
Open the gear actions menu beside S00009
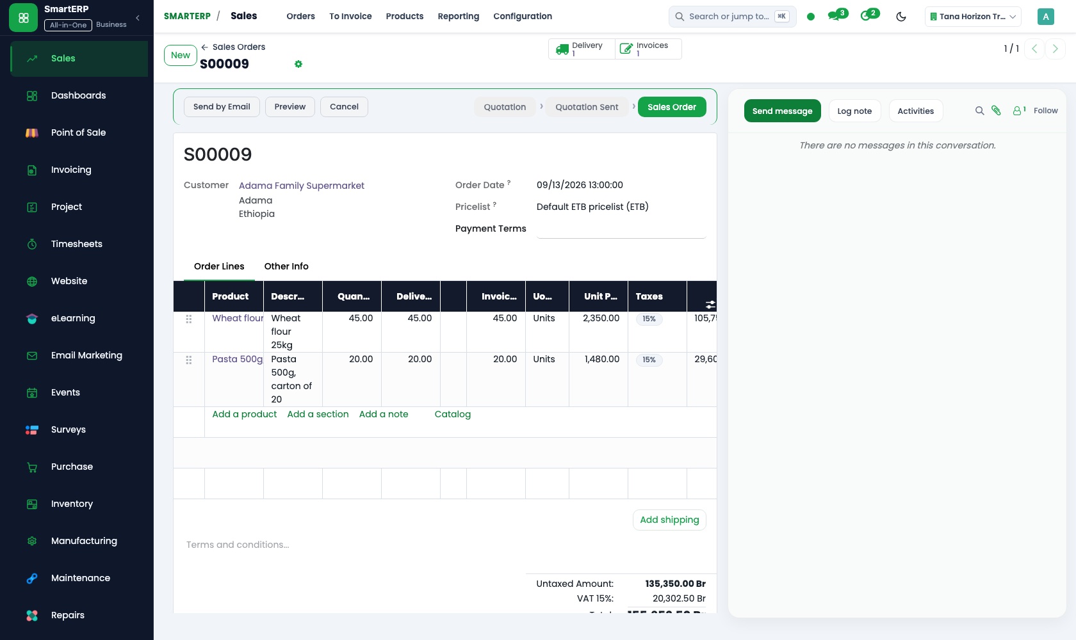pyautogui.click(x=298, y=64)
